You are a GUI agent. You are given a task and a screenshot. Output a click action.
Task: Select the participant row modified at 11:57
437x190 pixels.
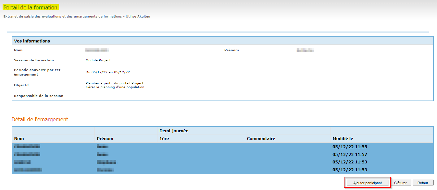click(x=350, y=155)
